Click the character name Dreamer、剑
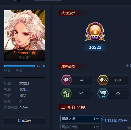Screen dimensions: 131x130 pyautogui.click(x=25, y=53)
